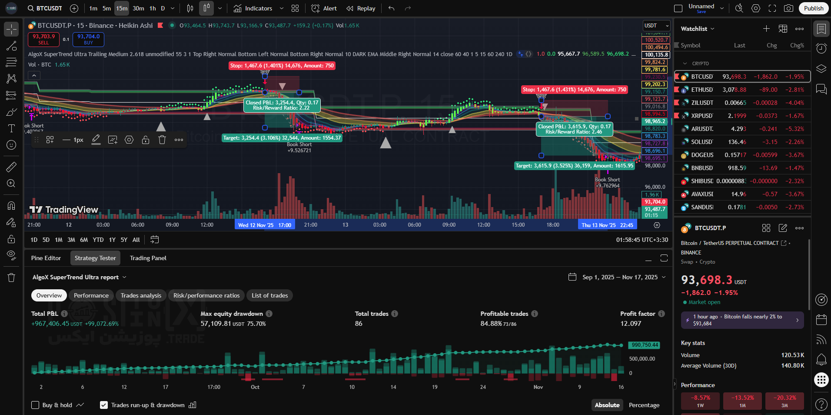This screenshot has width=831, height=415.
Task: Open the strategy date range dropdown
Action: click(617, 277)
